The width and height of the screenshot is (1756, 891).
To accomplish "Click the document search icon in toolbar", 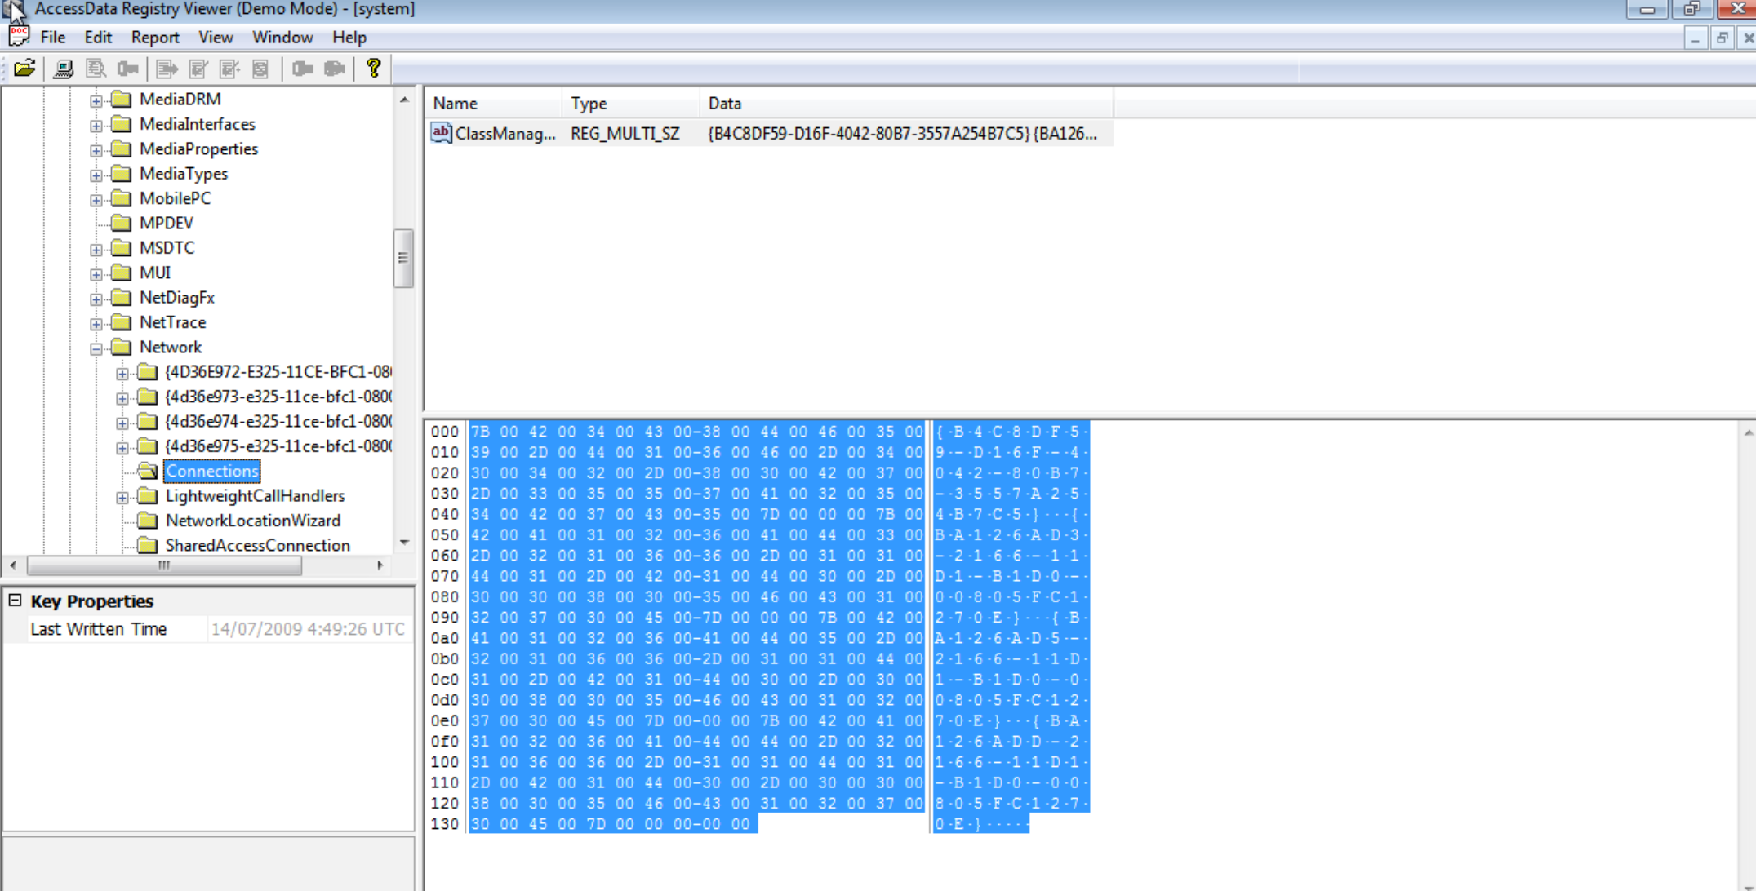I will (x=96, y=69).
